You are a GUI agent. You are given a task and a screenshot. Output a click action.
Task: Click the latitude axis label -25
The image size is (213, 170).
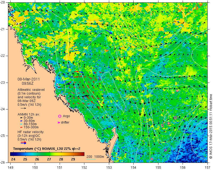(x=2, y=136)
